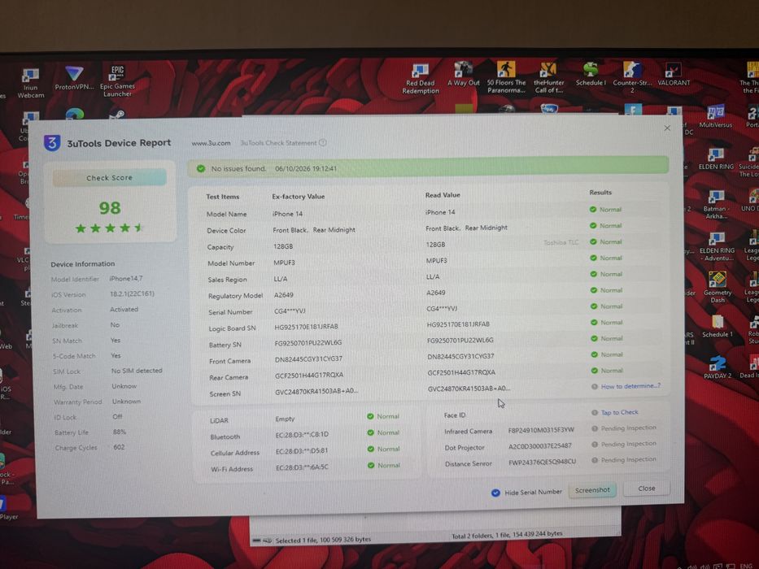Click the Bluetooth address value
The image size is (759, 569).
pos(302,435)
